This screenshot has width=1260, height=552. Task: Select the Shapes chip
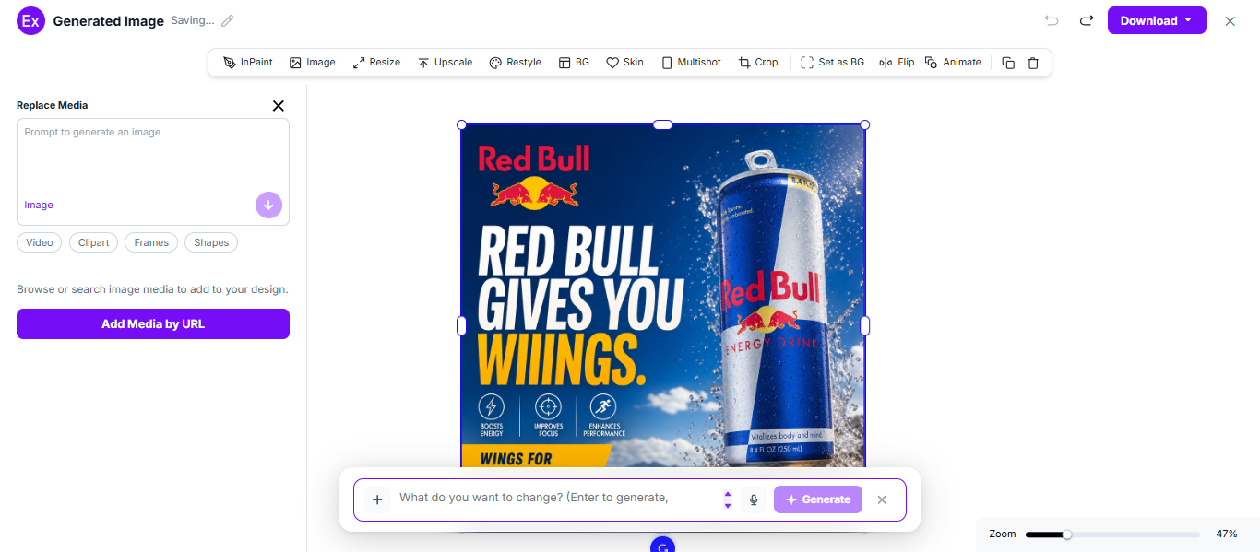point(211,242)
